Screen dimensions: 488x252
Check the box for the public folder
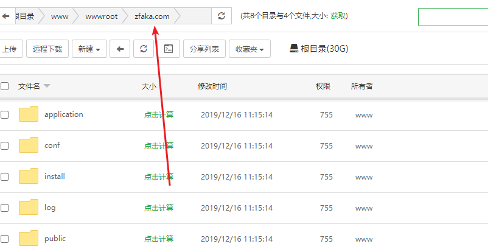pos(4,239)
